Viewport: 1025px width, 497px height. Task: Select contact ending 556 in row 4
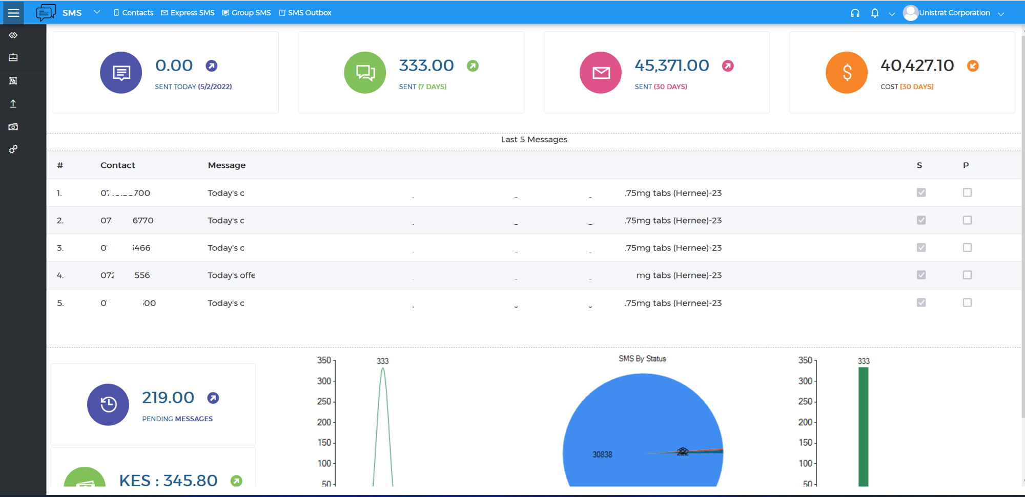[x=125, y=275]
